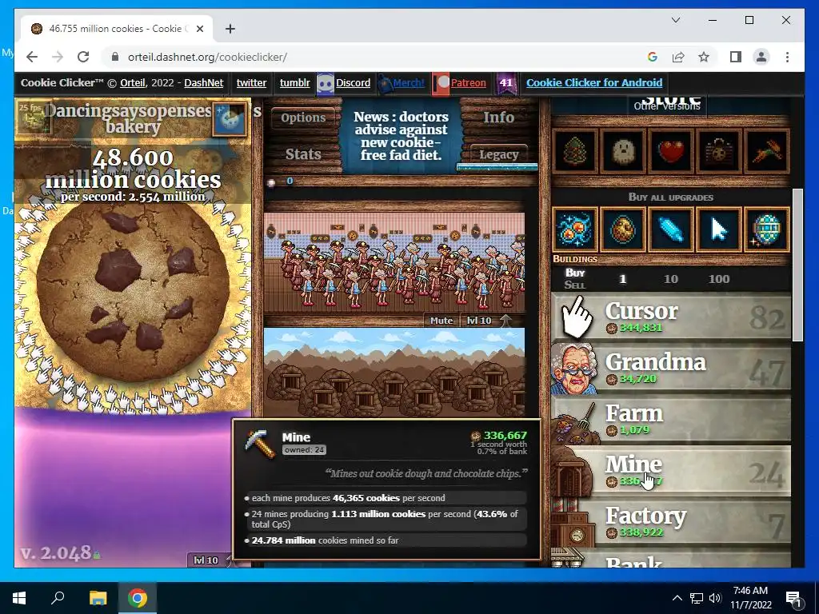Open the Merch! link

tap(409, 83)
